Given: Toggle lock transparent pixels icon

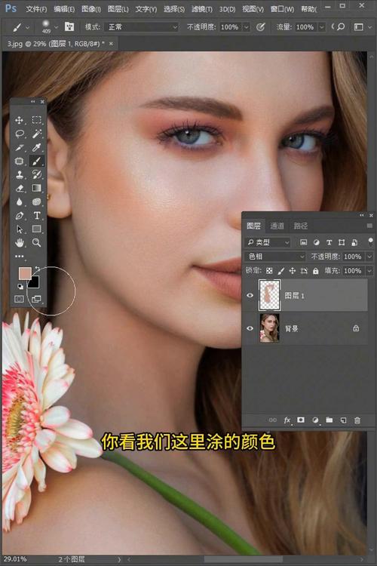Looking at the screenshot, I should [x=269, y=271].
